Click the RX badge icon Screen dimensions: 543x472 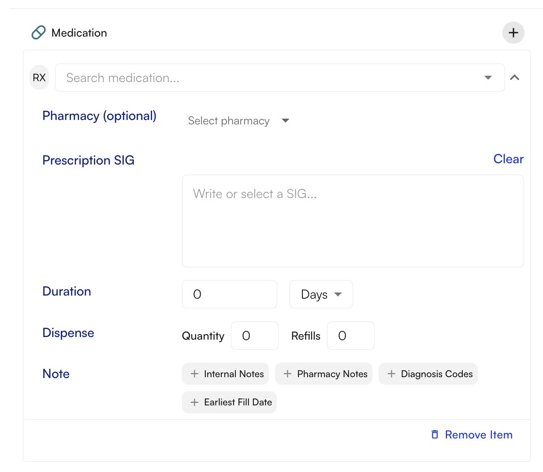coord(39,78)
